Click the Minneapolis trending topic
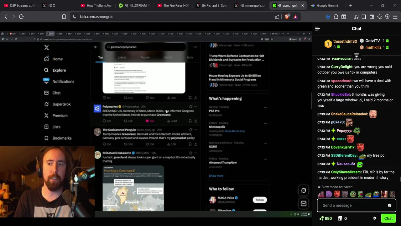Image resolution: width=401 pixels, height=226 pixels. click(217, 127)
